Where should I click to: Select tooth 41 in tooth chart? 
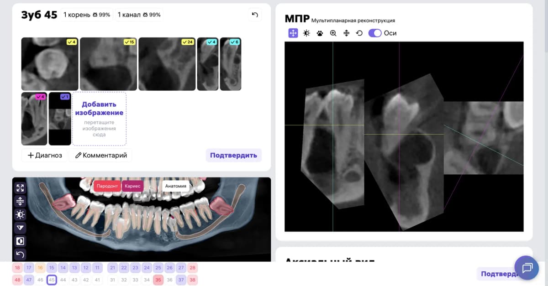click(97, 280)
